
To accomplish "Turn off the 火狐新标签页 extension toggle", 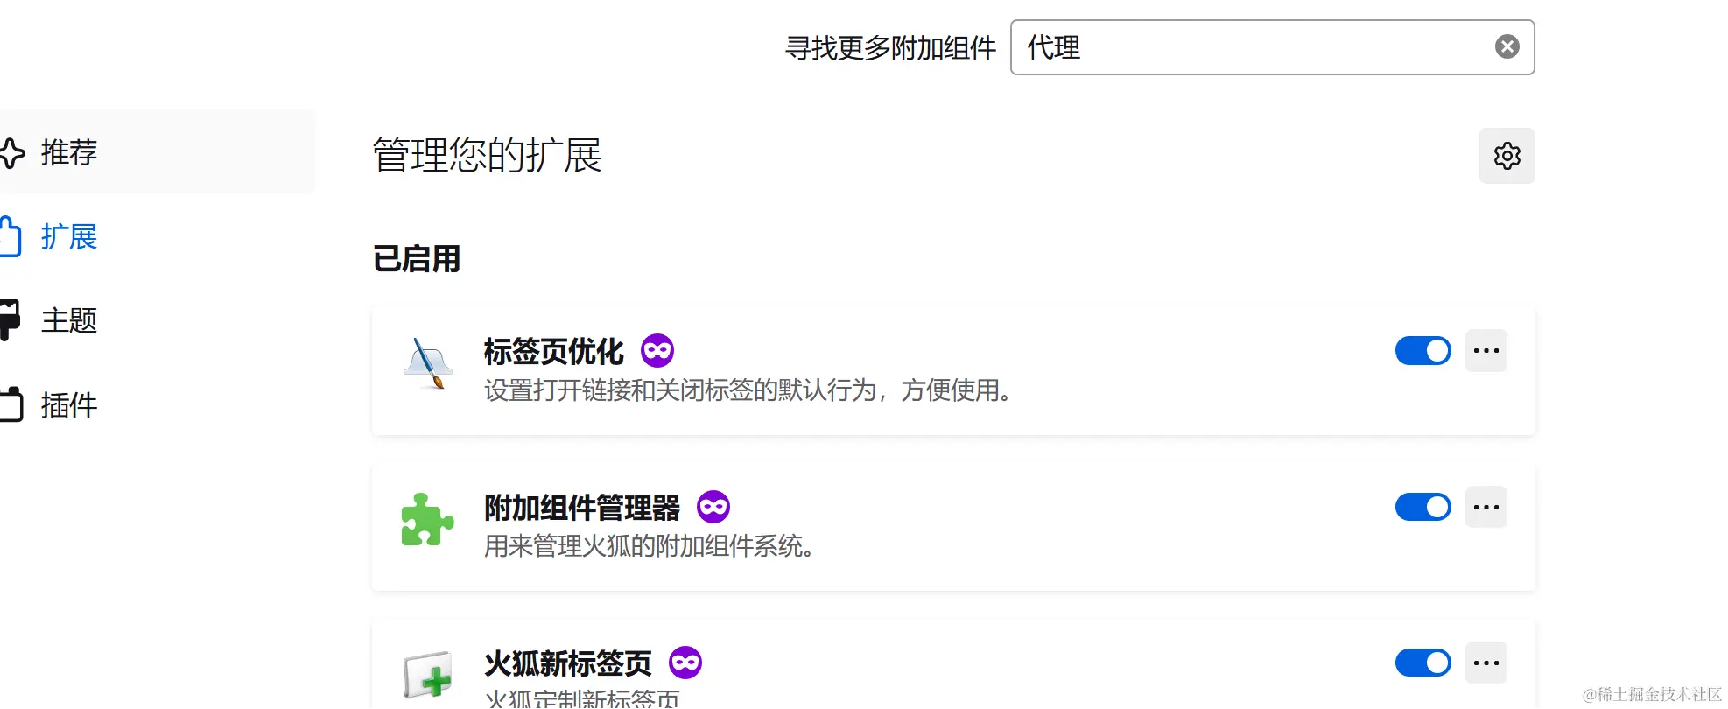I will (1422, 663).
